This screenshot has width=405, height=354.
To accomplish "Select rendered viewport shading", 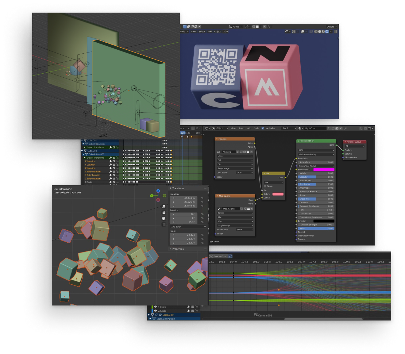I will pyautogui.click(x=327, y=32).
